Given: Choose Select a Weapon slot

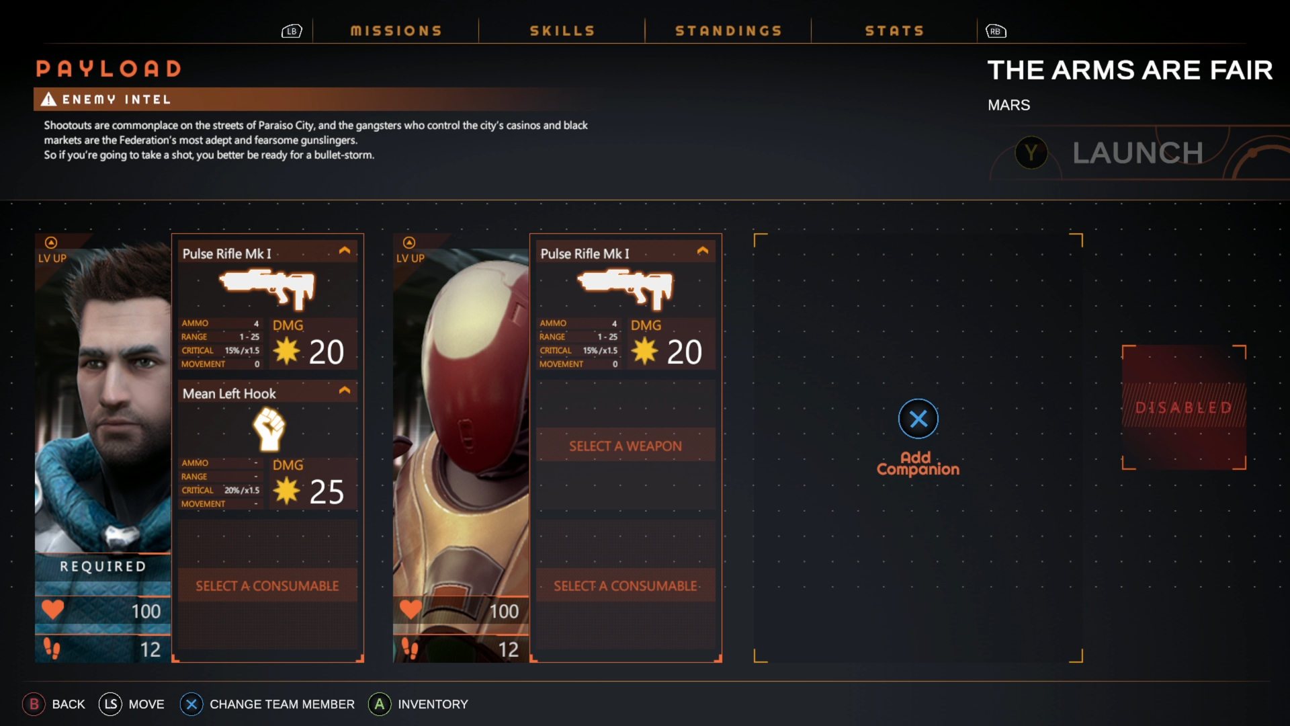Looking at the screenshot, I should (x=626, y=446).
